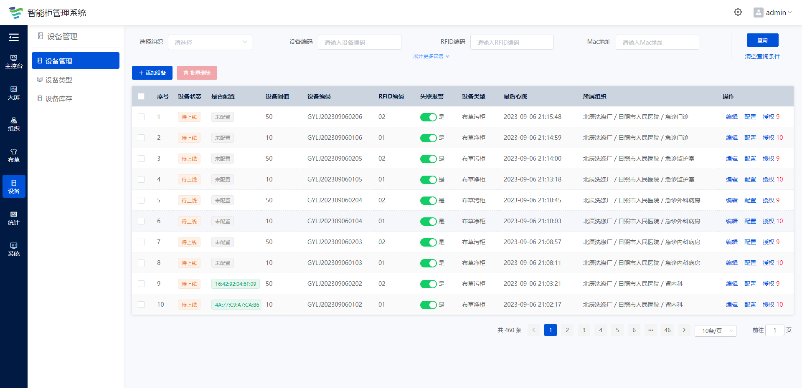This screenshot has height=388, width=802.
Task: Expand more filters via 展开更多筛选
Action: [x=431, y=56]
